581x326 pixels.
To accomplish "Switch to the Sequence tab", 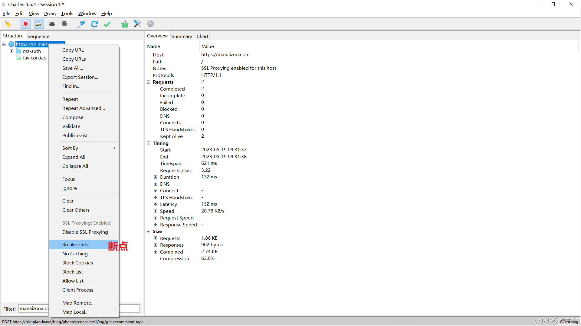I will (38, 36).
